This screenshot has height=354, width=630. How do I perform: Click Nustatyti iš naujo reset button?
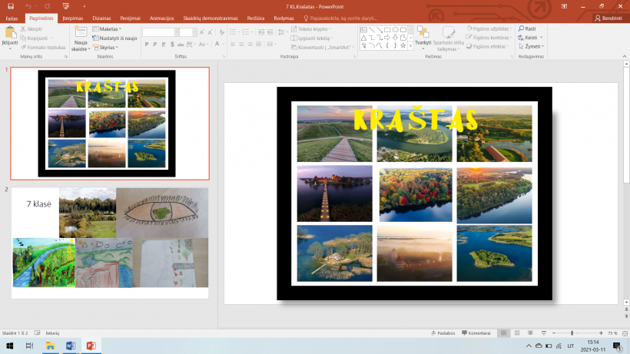117,37
